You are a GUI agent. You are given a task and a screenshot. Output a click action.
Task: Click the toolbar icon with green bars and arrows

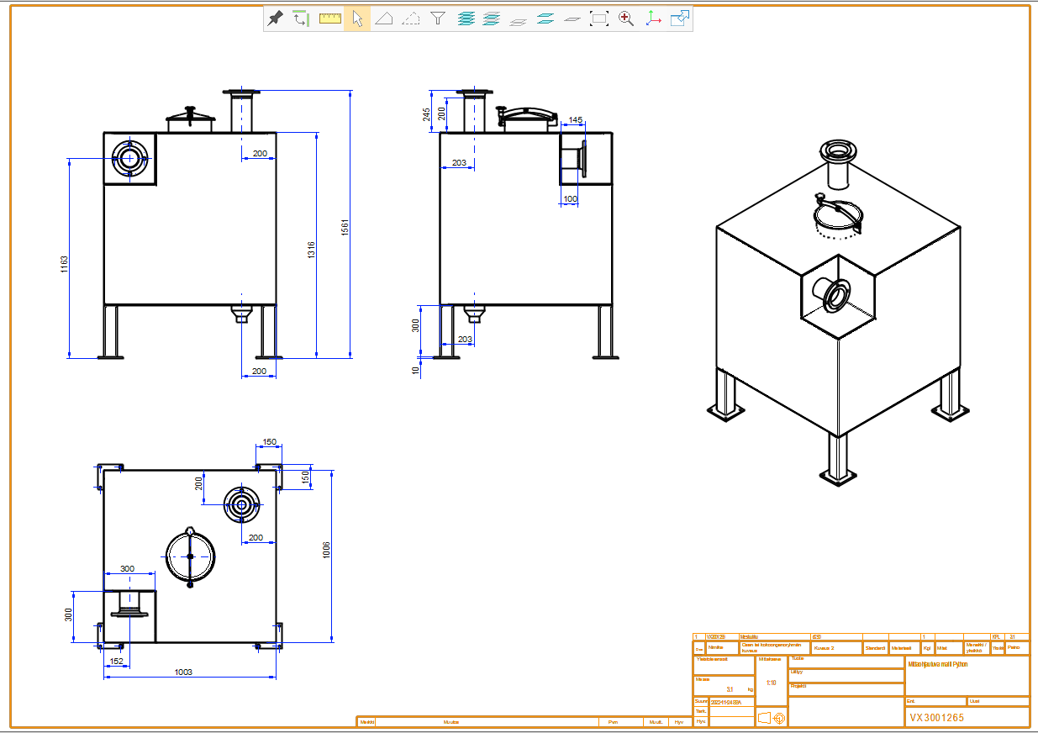coord(302,18)
